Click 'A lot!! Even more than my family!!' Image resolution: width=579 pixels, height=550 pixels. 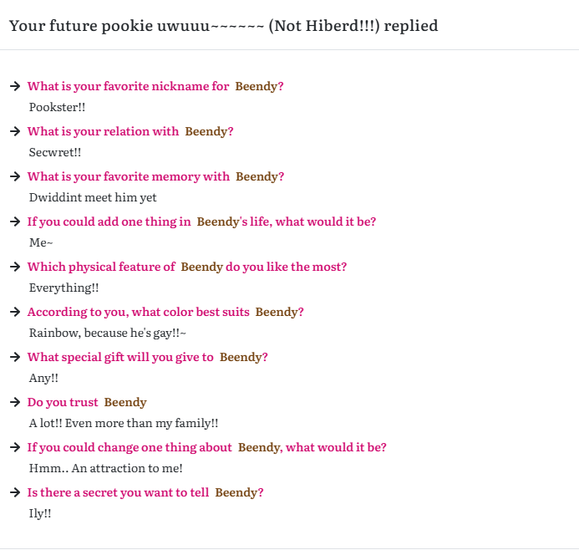(x=124, y=423)
